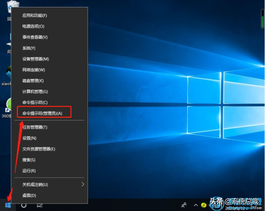Open 文件资源管理器(E)

click(39, 149)
